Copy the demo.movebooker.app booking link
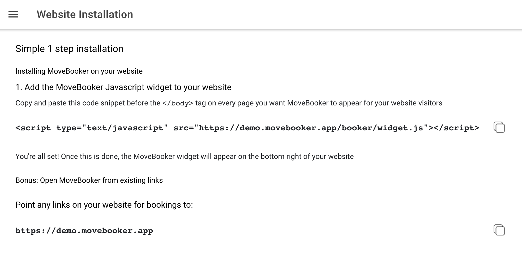Screen dimensions: 522x258 tap(499, 230)
